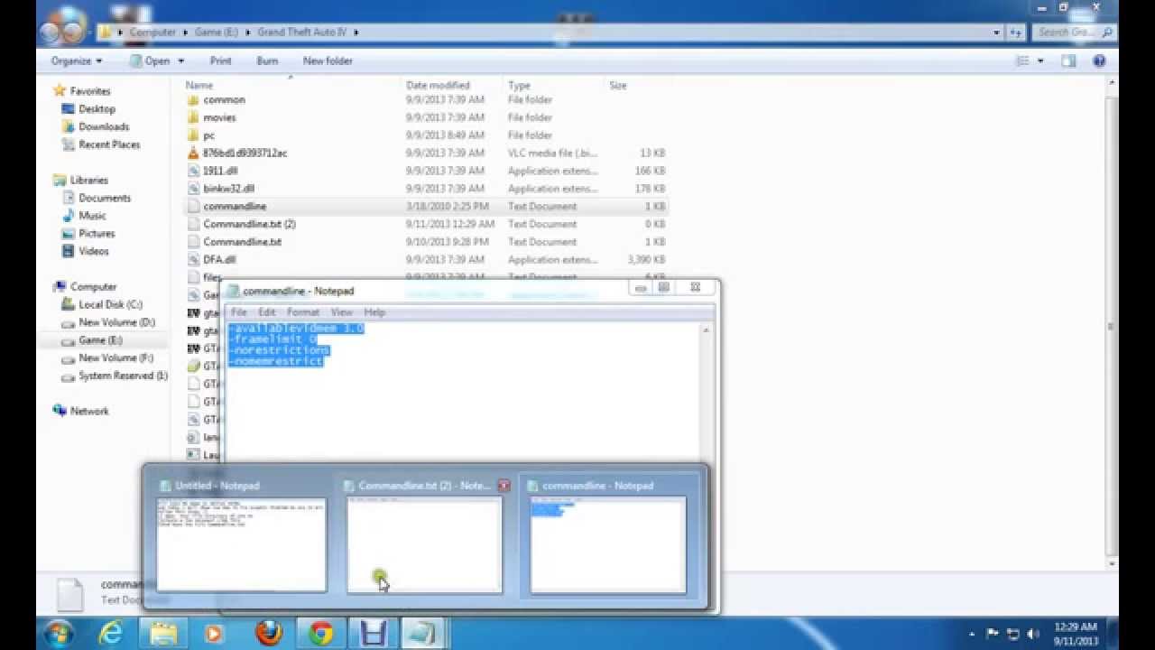1155x650 pixels.
Task: Select the DFA.dll file
Action: click(x=219, y=259)
